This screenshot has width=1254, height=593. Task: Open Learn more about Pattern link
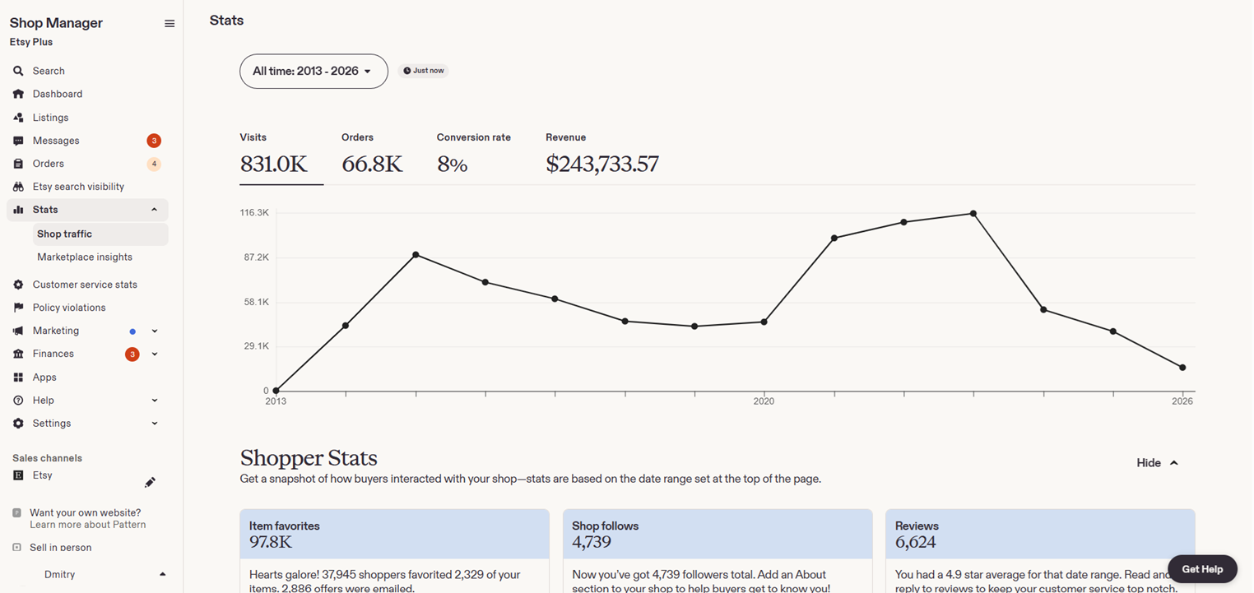point(88,525)
